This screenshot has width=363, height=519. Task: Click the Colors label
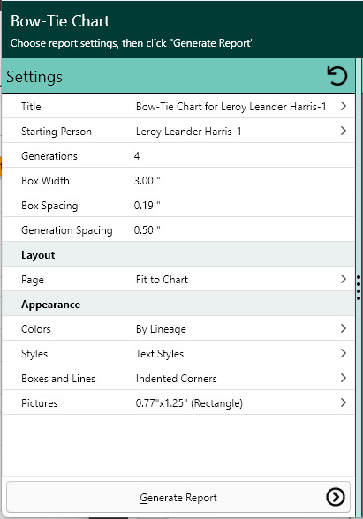35,328
